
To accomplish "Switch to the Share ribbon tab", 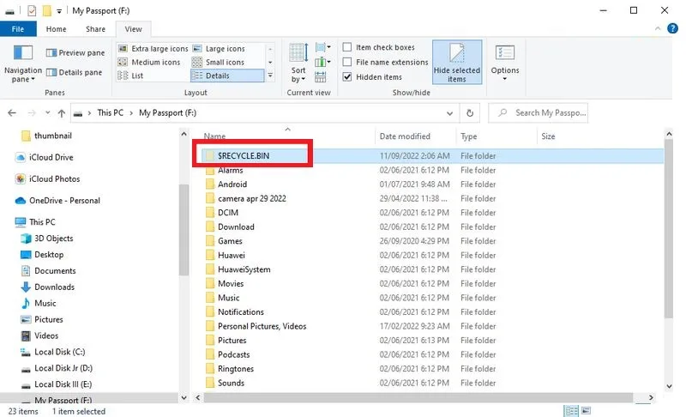I will pyautogui.click(x=95, y=29).
